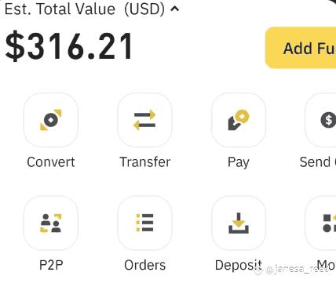This screenshot has height=283, width=336.
Task: Click the yellow Add Funds button
Action: pos(301,48)
